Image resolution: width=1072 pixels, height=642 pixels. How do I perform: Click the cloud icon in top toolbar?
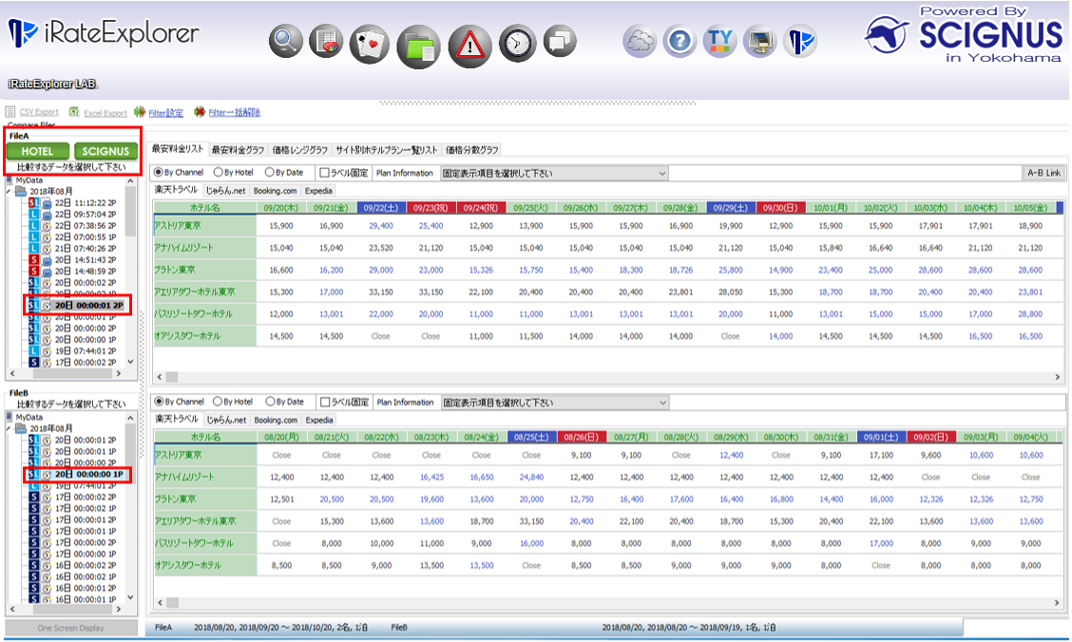coord(640,42)
